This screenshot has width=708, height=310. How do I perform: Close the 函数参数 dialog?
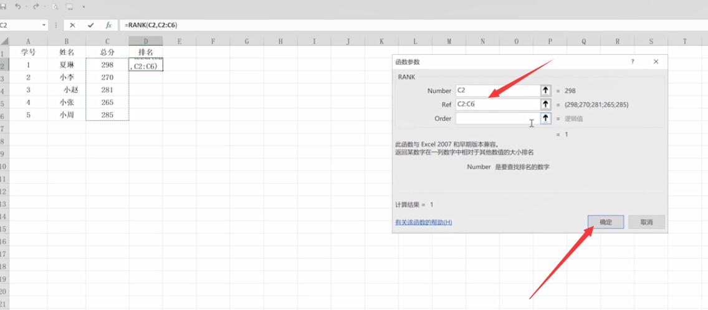coord(656,62)
